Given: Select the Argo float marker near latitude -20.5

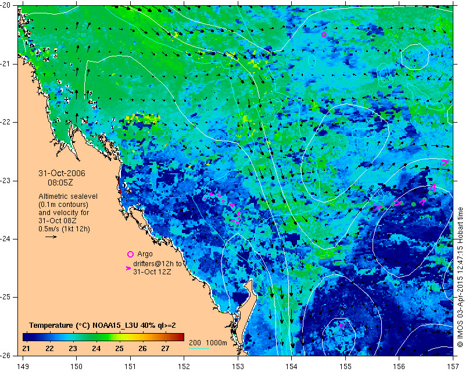Looking at the screenshot, I should point(324,35).
